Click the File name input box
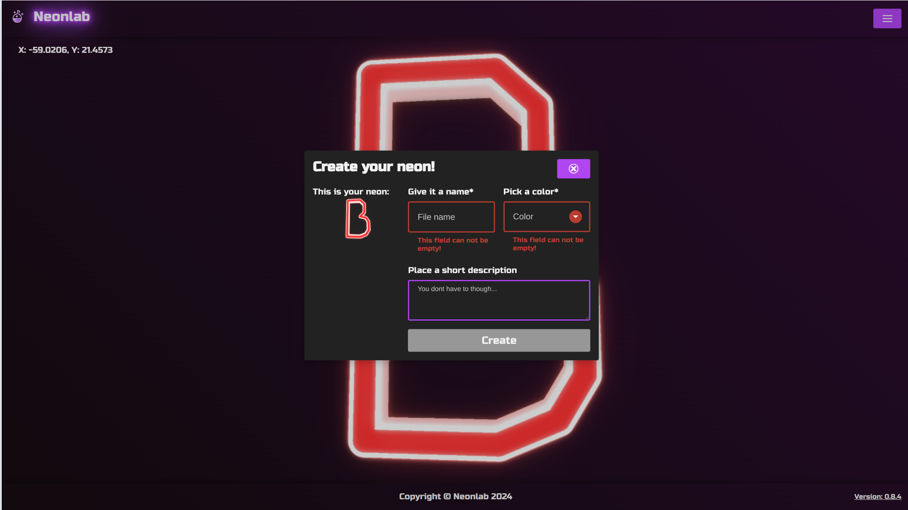 click(451, 217)
